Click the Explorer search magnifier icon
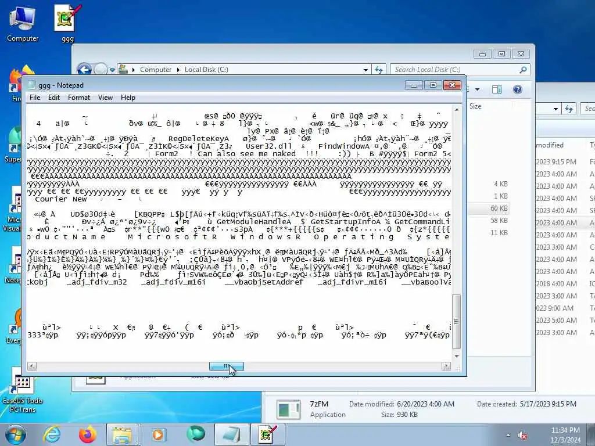The image size is (595, 446). tap(524, 70)
